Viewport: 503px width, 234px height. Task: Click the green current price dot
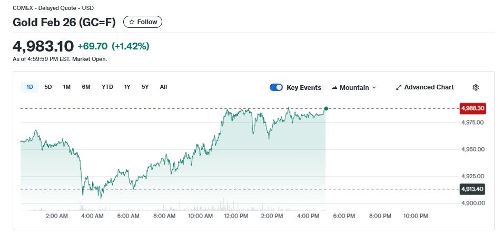coord(326,108)
